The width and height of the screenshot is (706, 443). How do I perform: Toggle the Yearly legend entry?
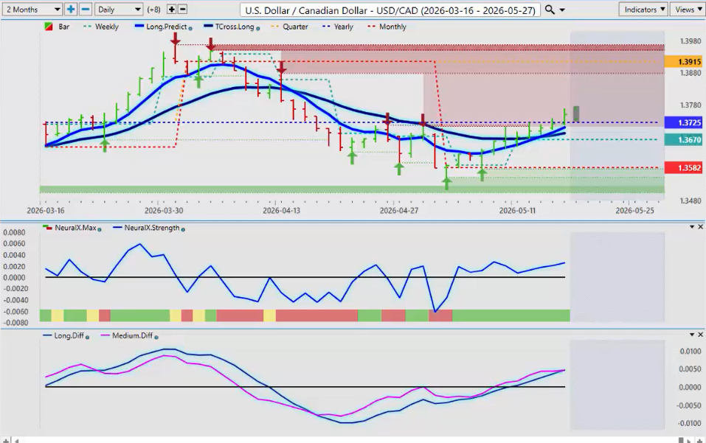tap(338, 27)
